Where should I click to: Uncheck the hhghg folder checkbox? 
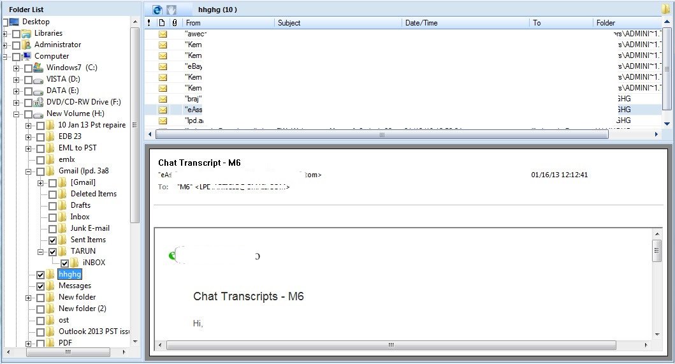click(x=40, y=275)
